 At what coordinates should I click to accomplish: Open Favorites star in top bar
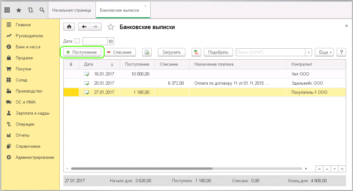[19, 10]
